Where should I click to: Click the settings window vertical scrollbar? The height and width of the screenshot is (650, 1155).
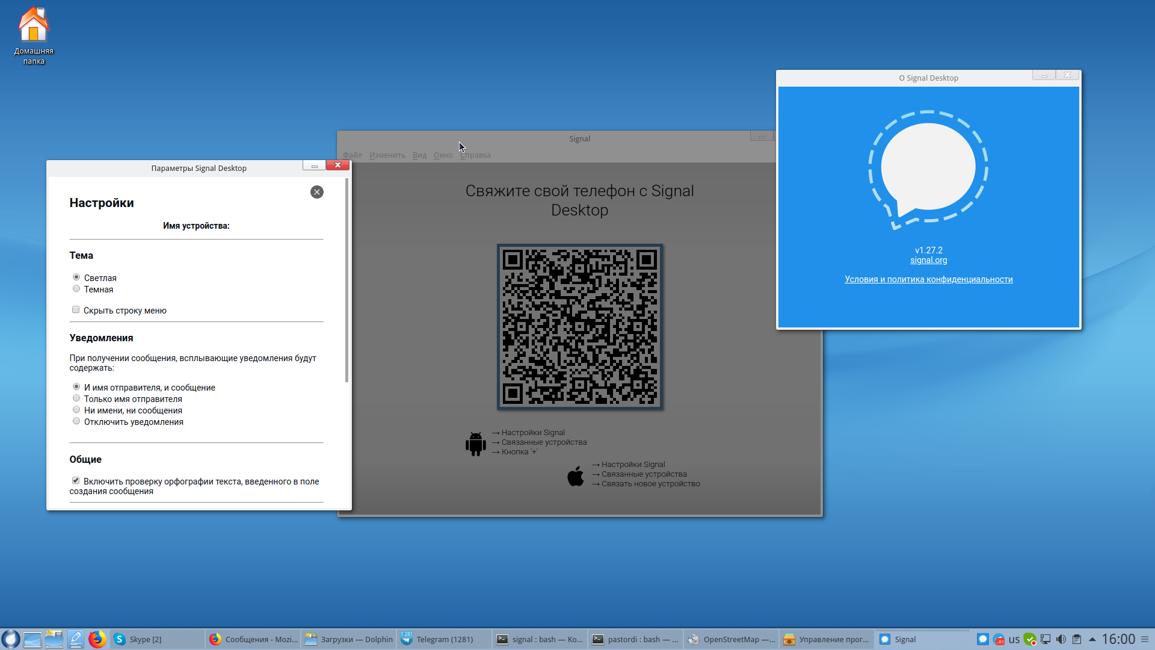coord(346,280)
